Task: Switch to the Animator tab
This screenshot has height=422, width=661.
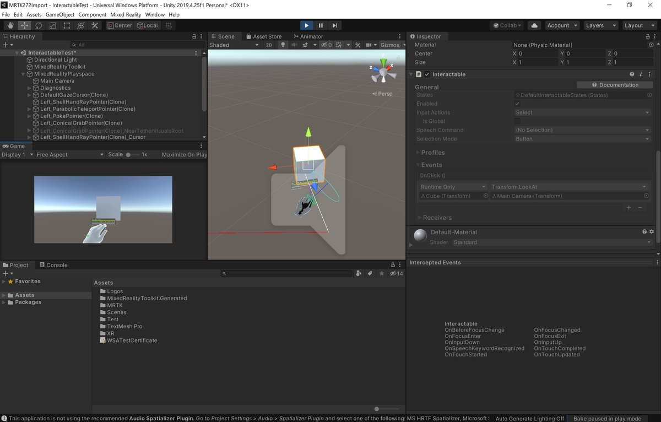Action: pos(307,36)
